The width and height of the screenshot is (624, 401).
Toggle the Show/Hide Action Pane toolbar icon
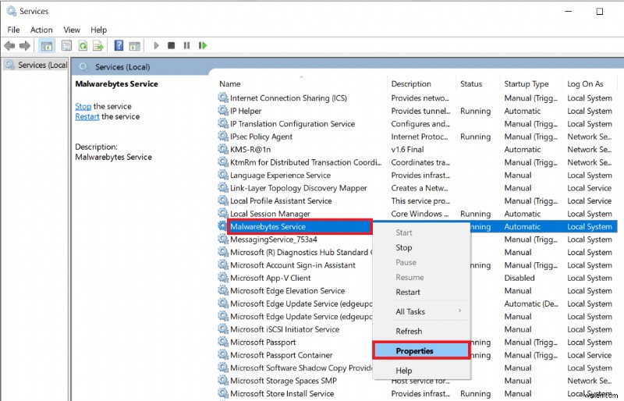pos(134,46)
